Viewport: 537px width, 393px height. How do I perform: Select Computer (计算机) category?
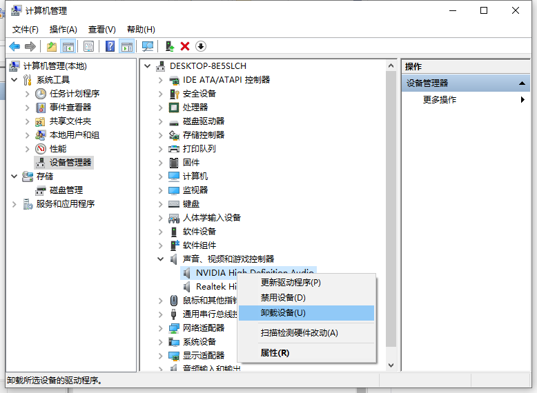click(x=195, y=176)
